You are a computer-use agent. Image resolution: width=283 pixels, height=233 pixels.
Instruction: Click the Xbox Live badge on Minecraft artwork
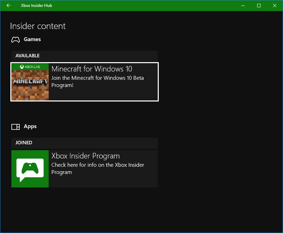pos(30,67)
